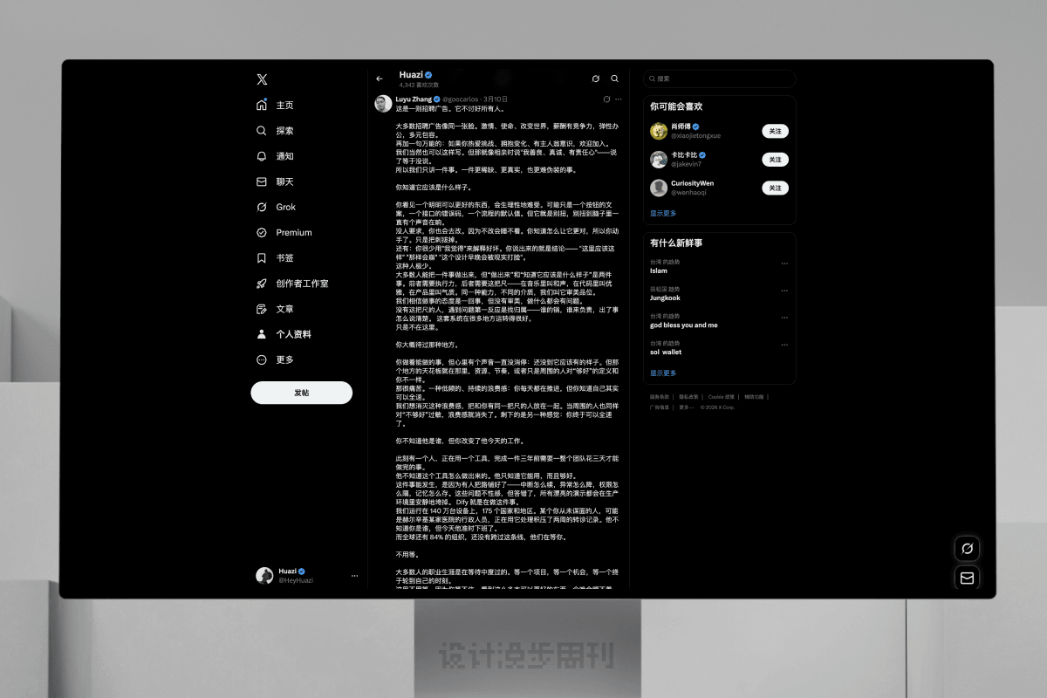The width and height of the screenshot is (1047, 698).
Task: Click the 搜索 search input field
Action: click(x=720, y=79)
